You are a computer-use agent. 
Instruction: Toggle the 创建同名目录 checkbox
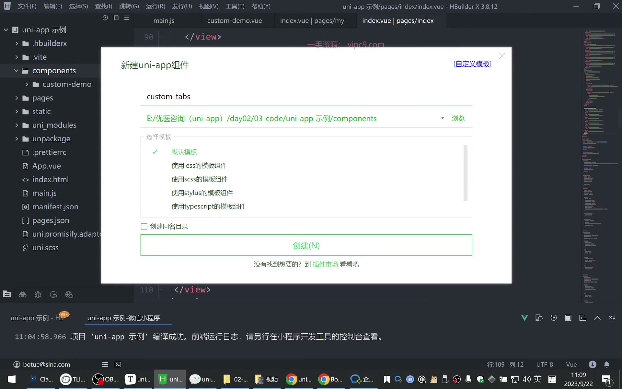click(x=144, y=226)
